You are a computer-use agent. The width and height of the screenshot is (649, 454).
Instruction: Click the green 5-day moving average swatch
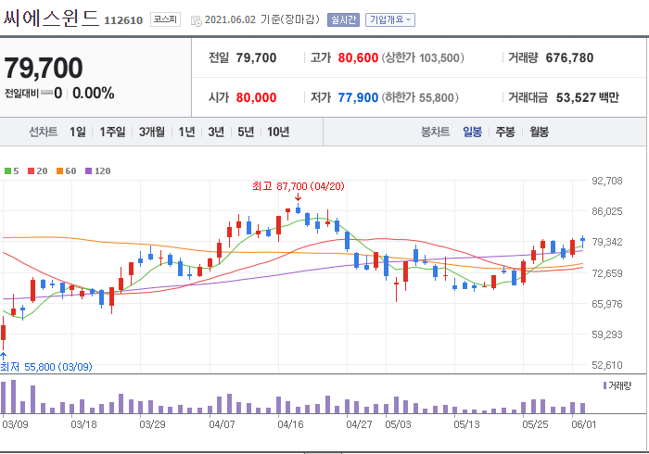7,171
